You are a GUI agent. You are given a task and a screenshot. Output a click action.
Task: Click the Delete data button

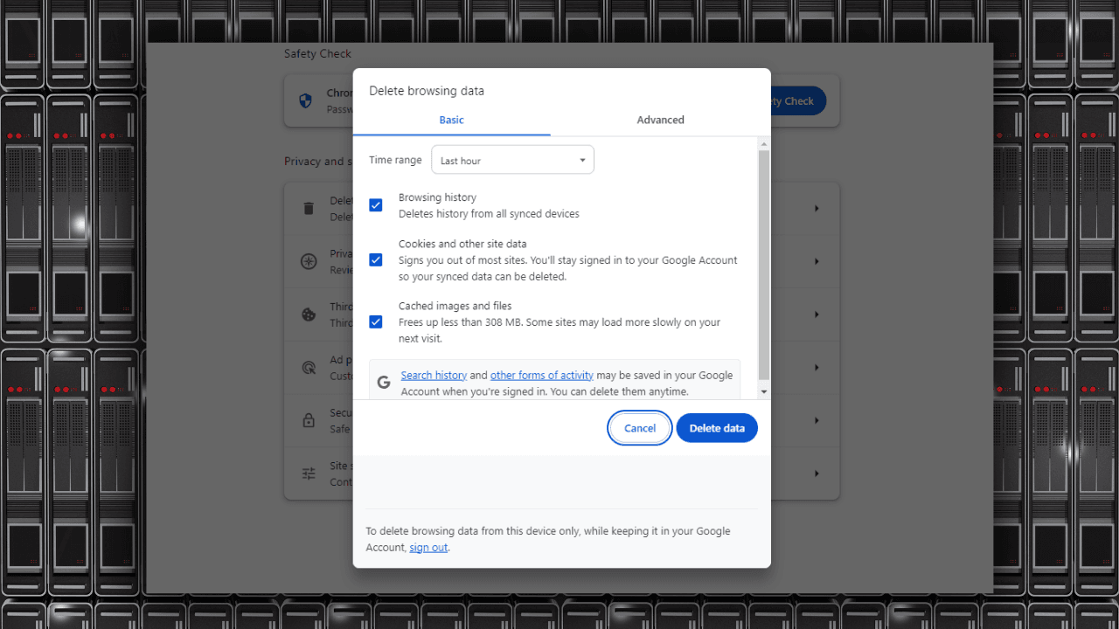point(716,427)
